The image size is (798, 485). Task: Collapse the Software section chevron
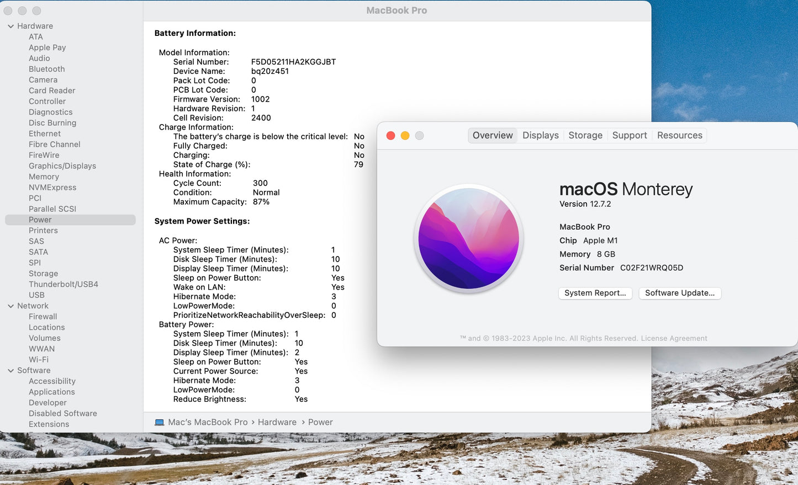(x=10, y=371)
